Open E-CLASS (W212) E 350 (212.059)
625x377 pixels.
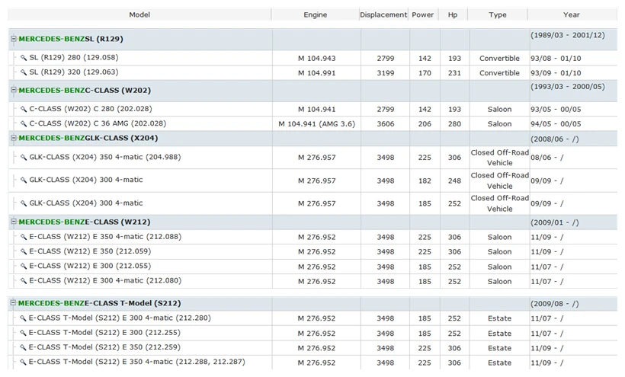point(90,251)
